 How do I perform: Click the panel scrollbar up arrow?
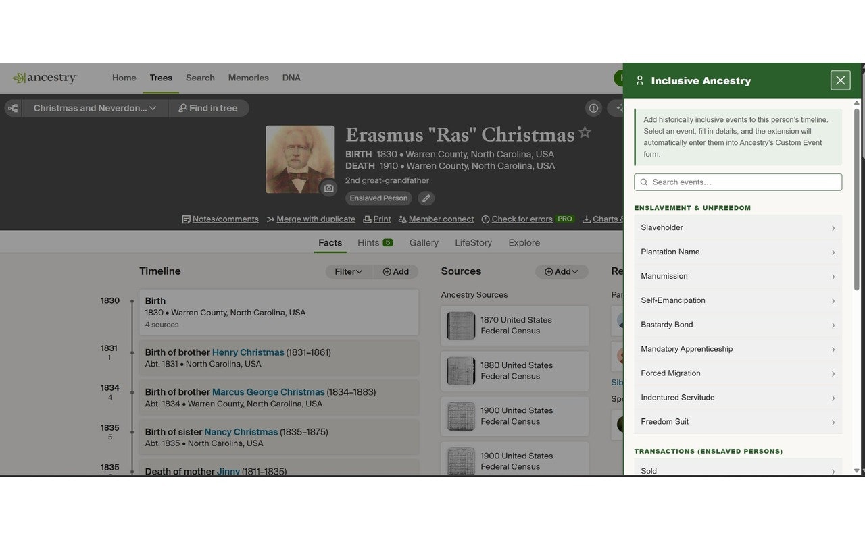[x=857, y=103]
